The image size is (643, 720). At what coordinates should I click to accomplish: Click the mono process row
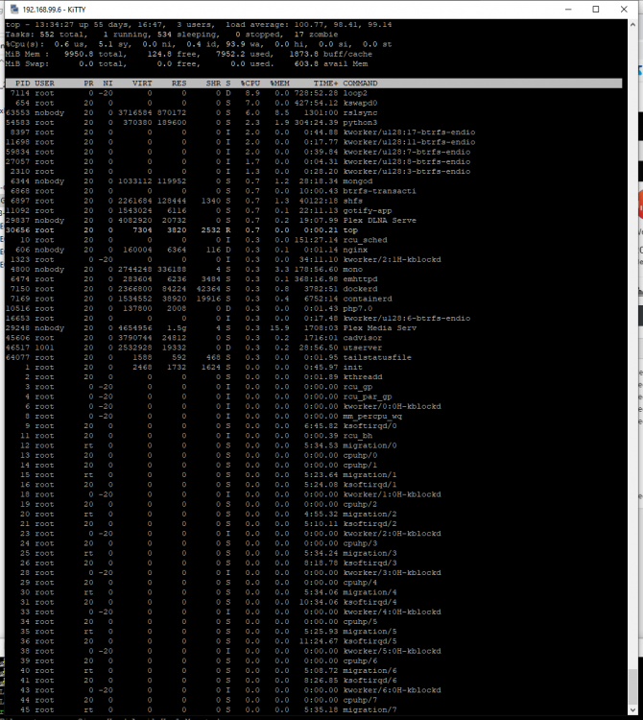click(x=314, y=269)
